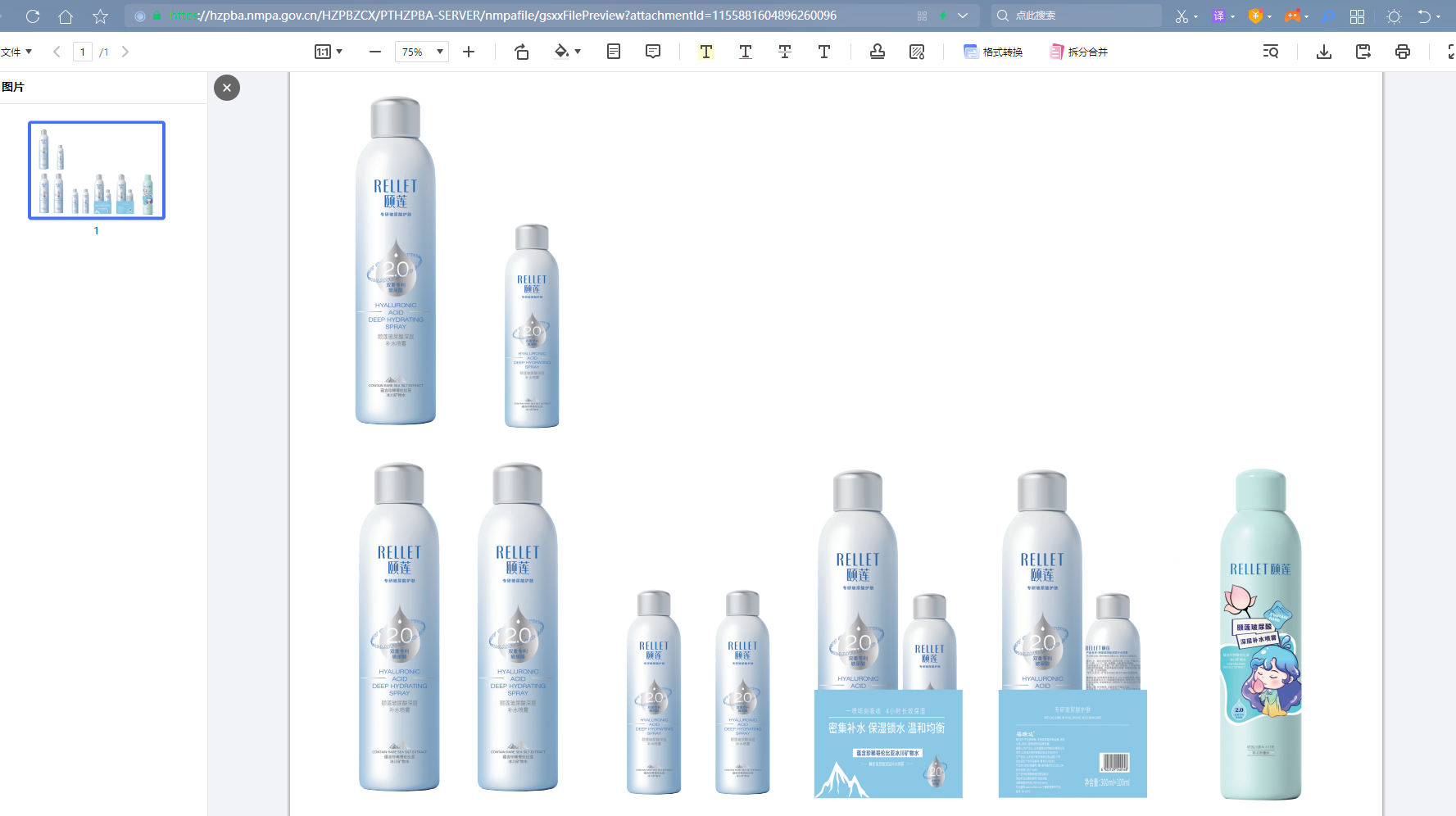Toggle the sun brightness mode icon

[1394, 16]
